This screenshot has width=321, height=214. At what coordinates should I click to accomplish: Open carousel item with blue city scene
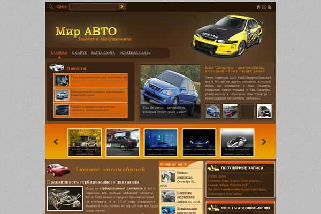coord(161,142)
